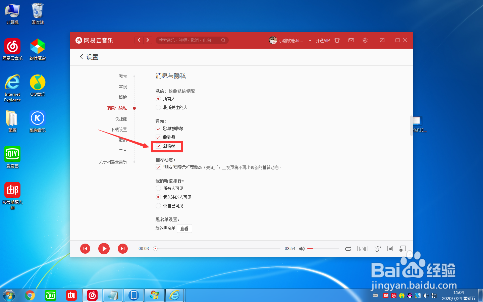Select 所有人可见 for listening ranking
Screen dimensions: 483x302
pos(158,188)
